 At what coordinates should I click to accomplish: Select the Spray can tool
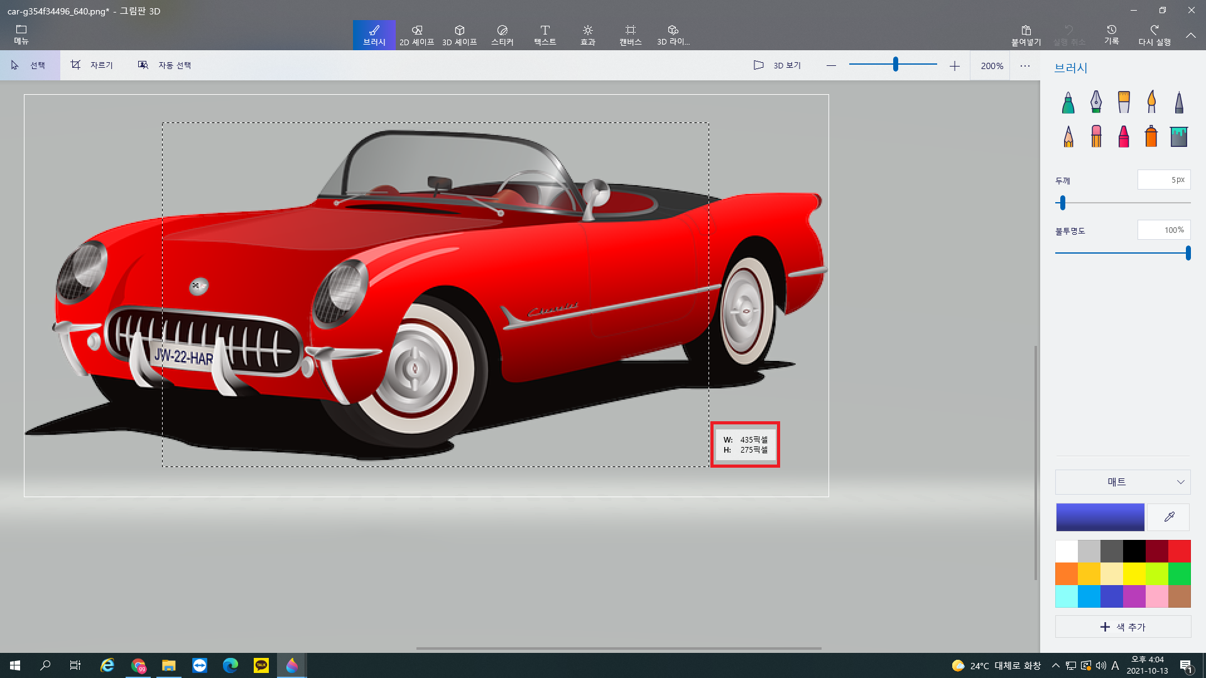[1151, 136]
